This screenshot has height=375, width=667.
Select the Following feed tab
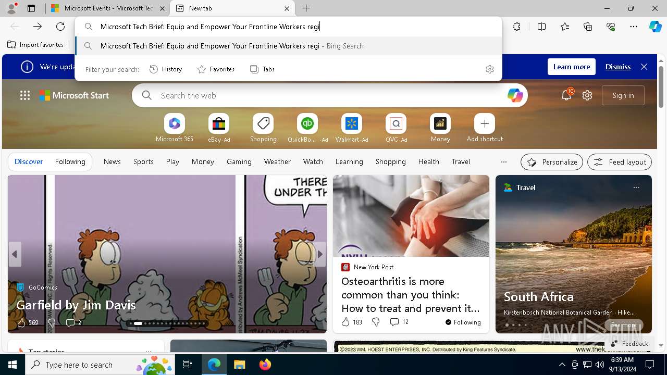tap(70, 162)
